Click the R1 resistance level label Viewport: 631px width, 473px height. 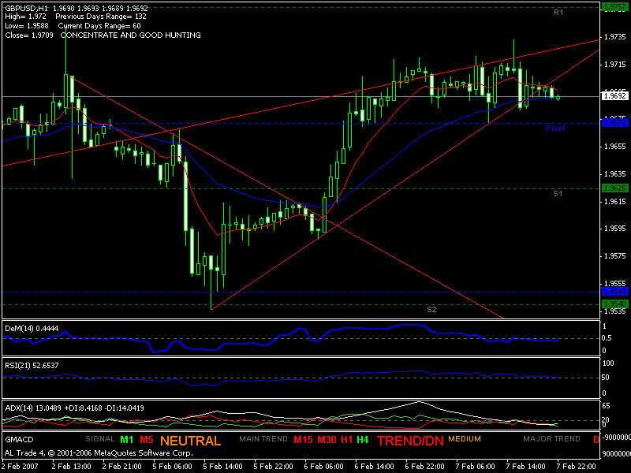click(558, 13)
